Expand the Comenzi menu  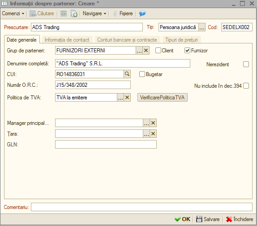click(x=13, y=13)
